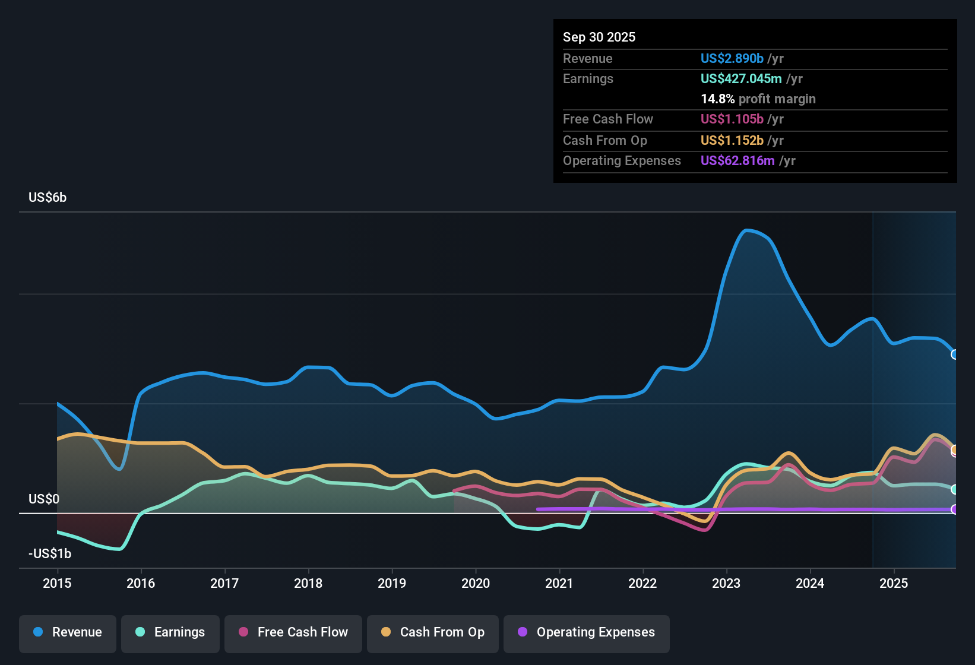975x665 pixels.
Task: Click the pink Free Cash Flow legend dot icon
Action: click(243, 632)
